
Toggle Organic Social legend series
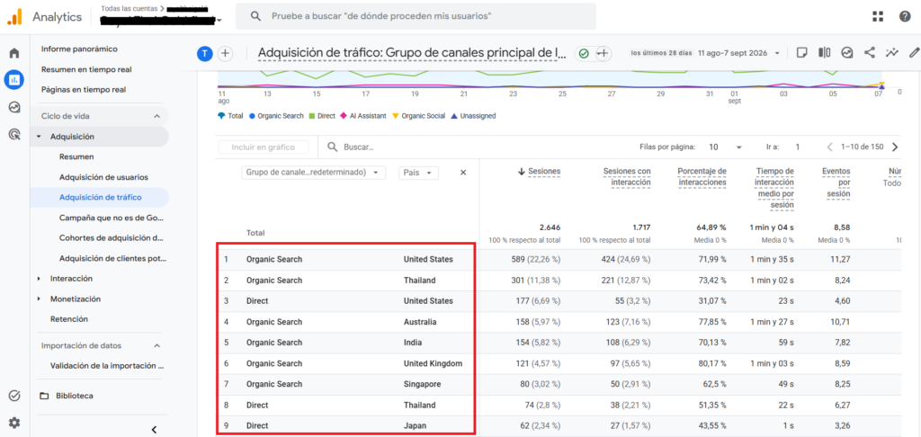click(418, 116)
